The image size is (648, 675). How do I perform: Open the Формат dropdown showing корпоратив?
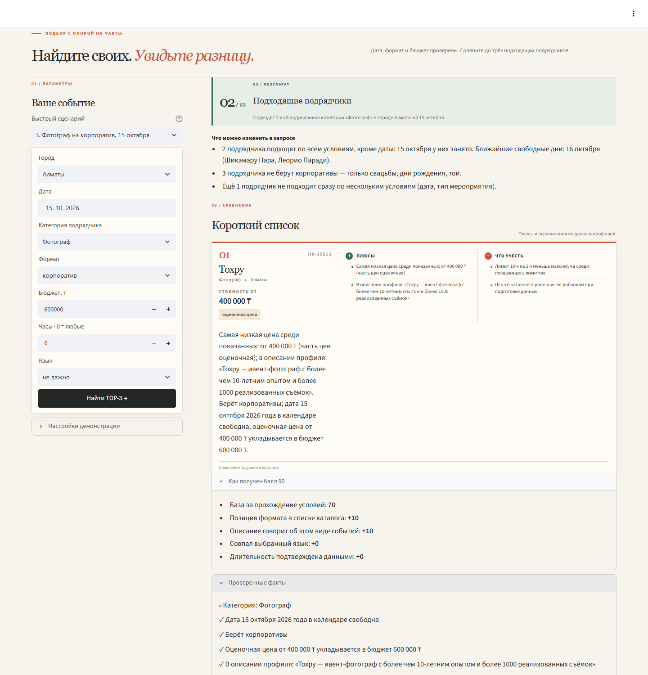click(107, 275)
